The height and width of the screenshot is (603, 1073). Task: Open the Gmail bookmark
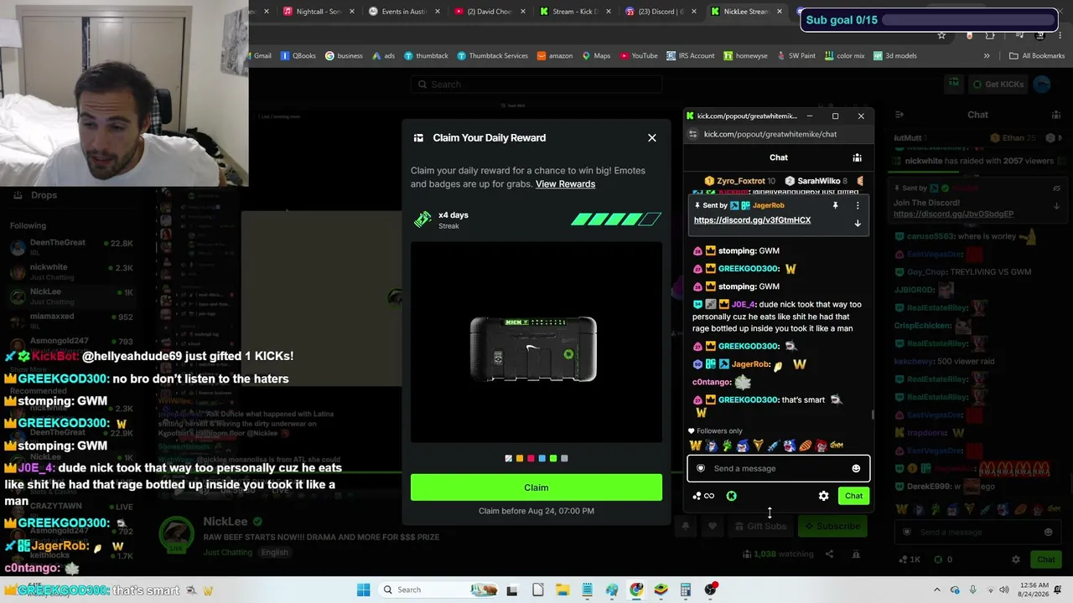coord(262,56)
